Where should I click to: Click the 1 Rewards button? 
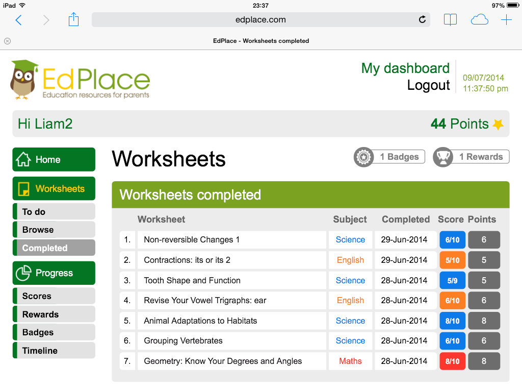click(x=471, y=157)
